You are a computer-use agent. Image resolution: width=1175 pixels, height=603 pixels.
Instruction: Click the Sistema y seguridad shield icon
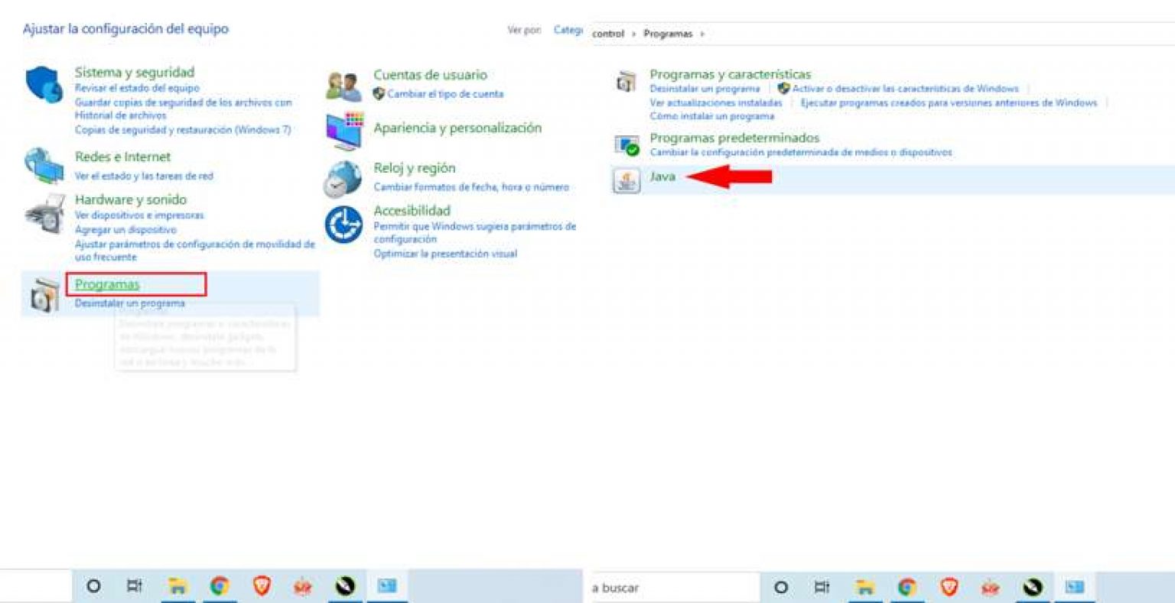tap(44, 84)
